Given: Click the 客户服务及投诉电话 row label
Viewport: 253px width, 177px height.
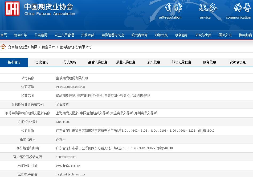Looking at the screenshot, I should pyautogui.click(x=28, y=157).
